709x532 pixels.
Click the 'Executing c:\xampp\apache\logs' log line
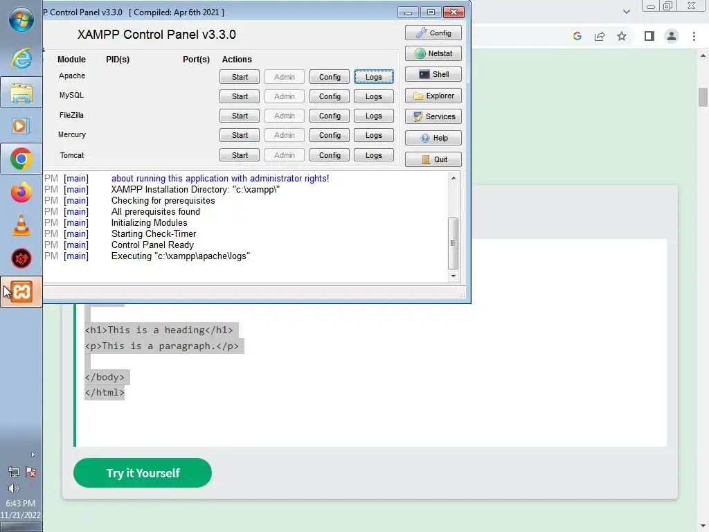coord(181,256)
